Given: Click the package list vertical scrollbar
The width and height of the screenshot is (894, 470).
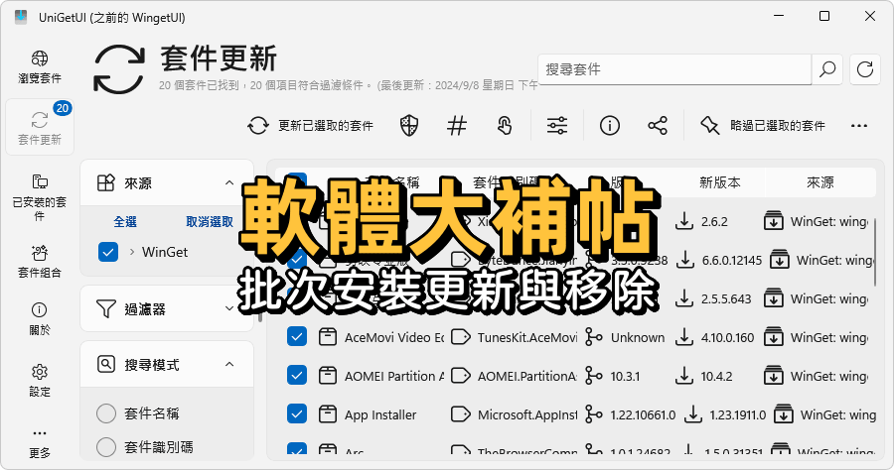Looking at the screenshot, I should click(874, 253).
